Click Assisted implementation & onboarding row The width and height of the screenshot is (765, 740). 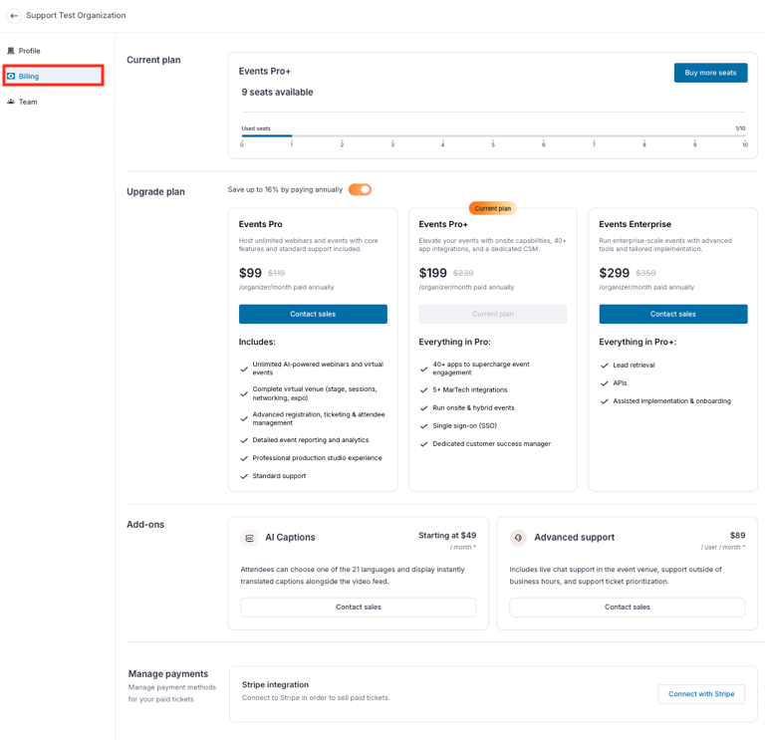click(665, 401)
